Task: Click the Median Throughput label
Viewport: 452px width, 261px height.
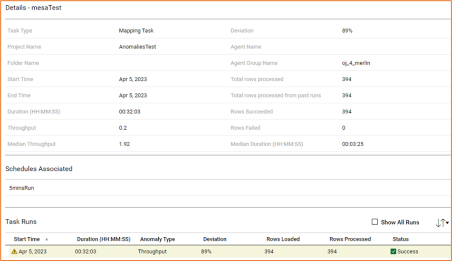Action: point(32,144)
